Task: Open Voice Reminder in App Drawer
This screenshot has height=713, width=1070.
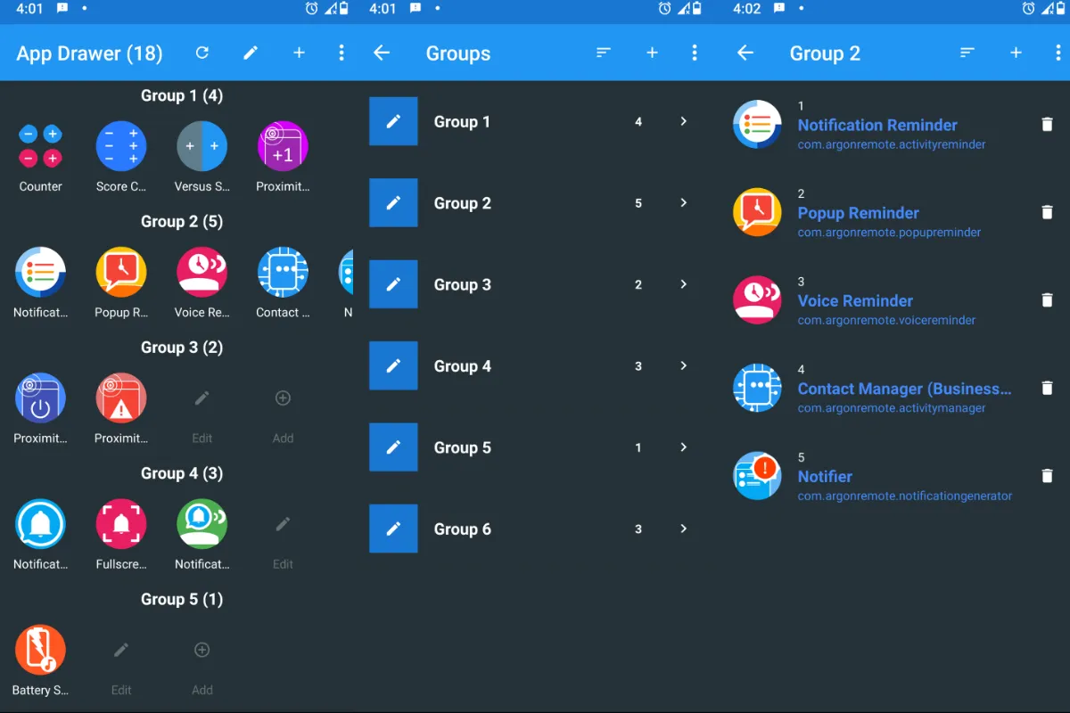Action: tap(202, 273)
